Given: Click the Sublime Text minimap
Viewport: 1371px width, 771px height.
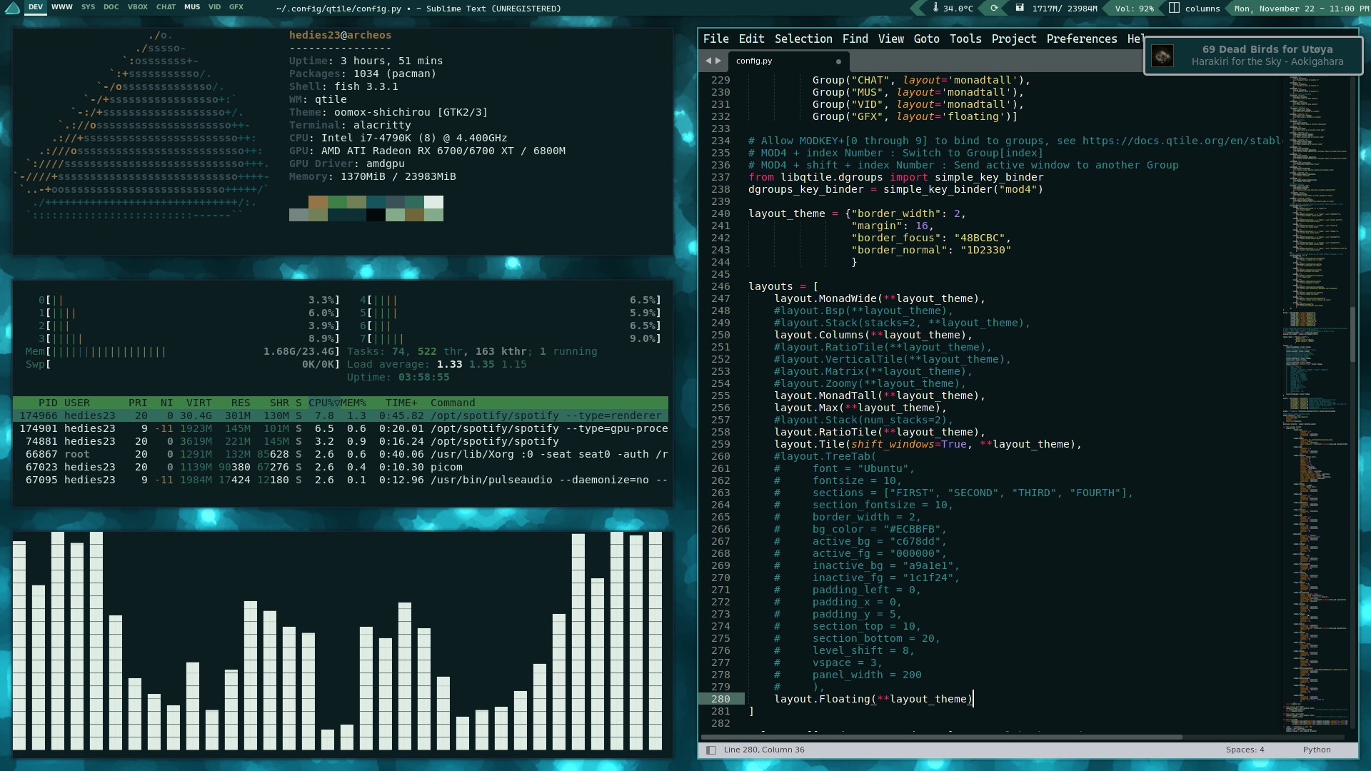Looking at the screenshot, I should [x=1315, y=403].
